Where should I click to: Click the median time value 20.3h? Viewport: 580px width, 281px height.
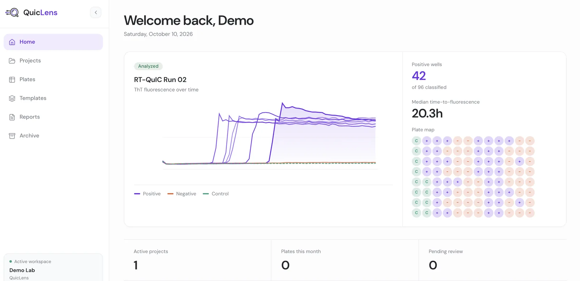tap(427, 114)
